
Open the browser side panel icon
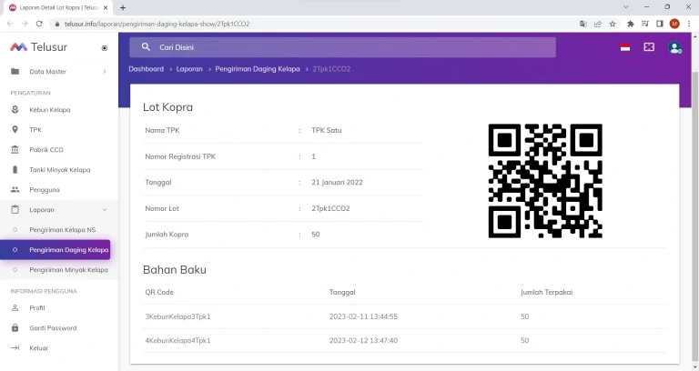tap(660, 24)
